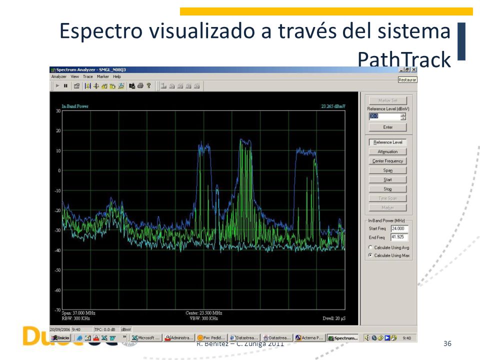Image resolution: width=480 pixels, height=360 pixels.
Task: Click the system tray clock showing 9:40
Action: pos(407,338)
